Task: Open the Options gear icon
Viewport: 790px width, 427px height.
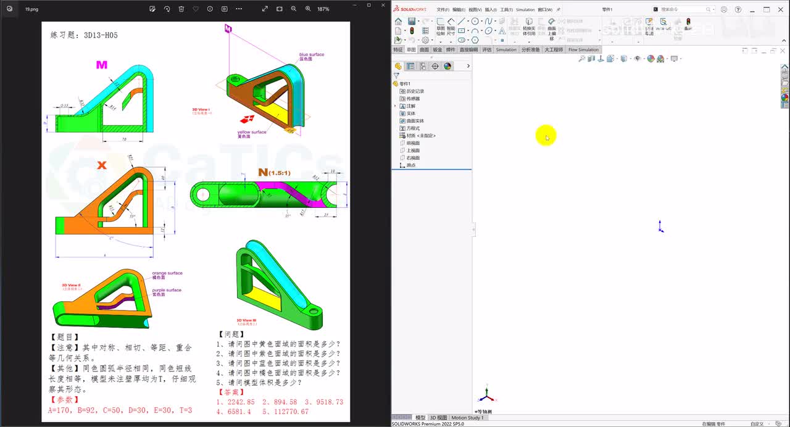Action: pos(425,40)
